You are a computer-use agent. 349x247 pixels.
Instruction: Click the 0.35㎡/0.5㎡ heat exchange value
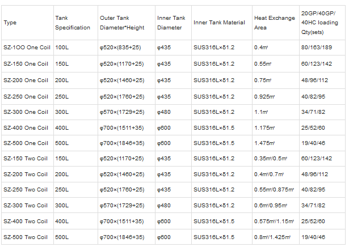coord(271,159)
